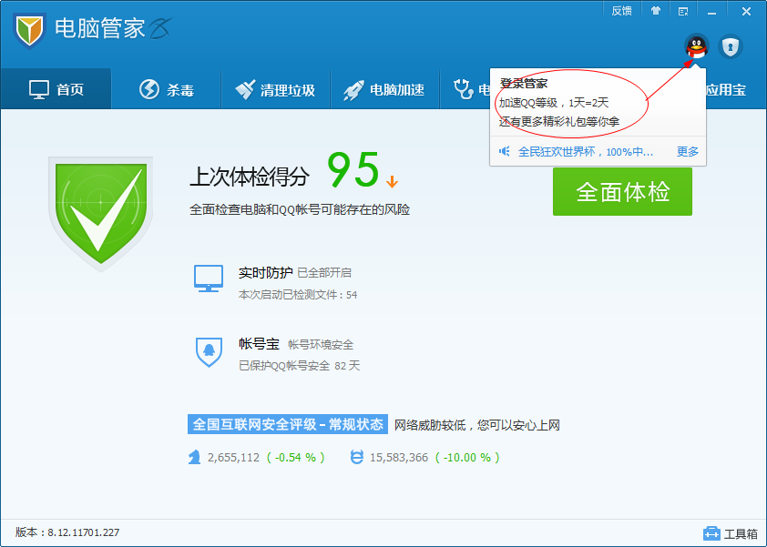Viewport: 767px width, 547px height.
Task: Click the lightbulb icon beside the avatar
Action: point(730,48)
